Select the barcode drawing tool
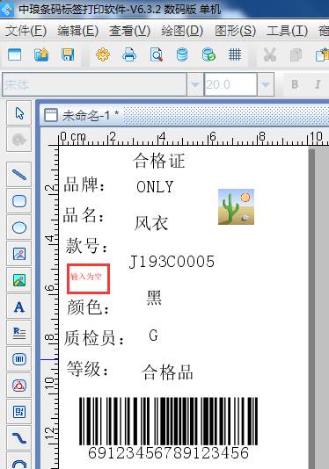 point(19,359)
